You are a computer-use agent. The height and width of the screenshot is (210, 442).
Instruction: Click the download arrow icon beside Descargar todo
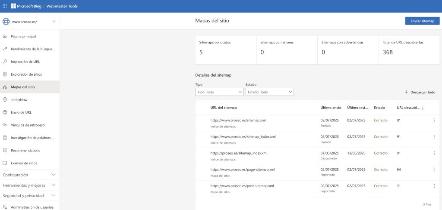click(x=406, y=92)
